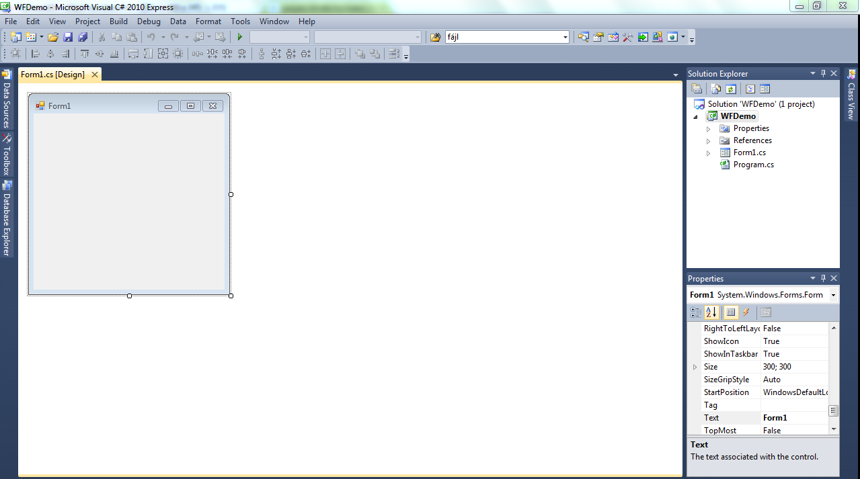The height and width of the screenshot is (479, 860).
Task: Open the Debug menu
Action: pyautogui.click(x=149, y=21)
